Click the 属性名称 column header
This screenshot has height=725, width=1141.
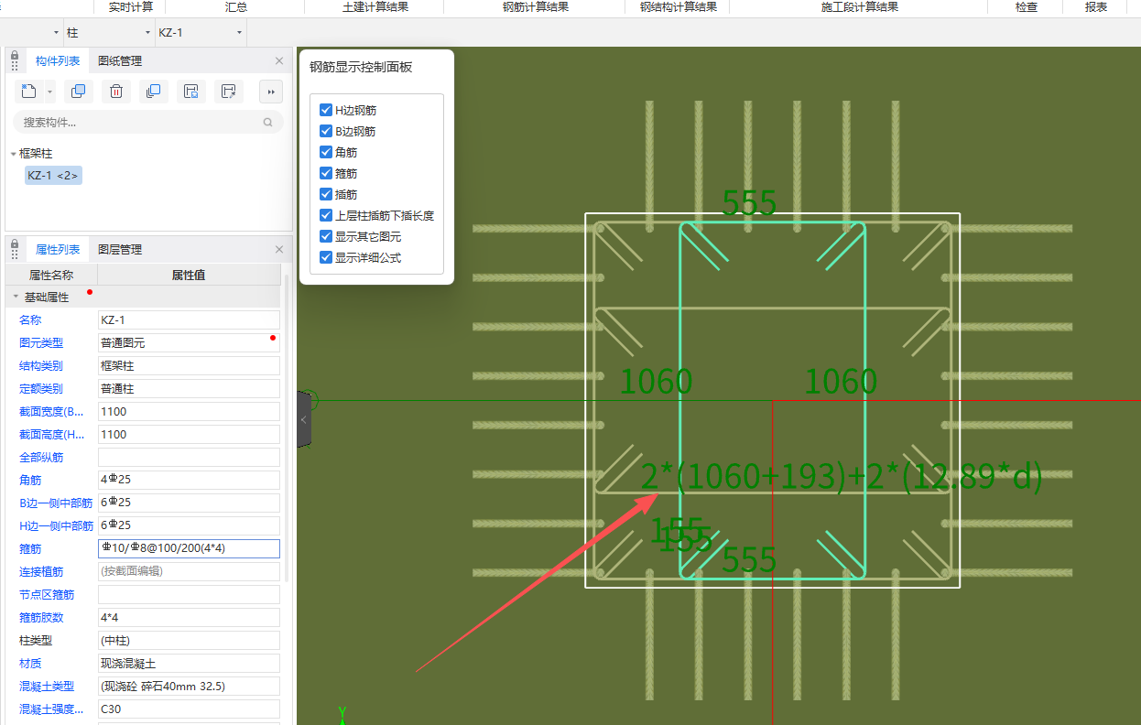click(x=51, y=275)
